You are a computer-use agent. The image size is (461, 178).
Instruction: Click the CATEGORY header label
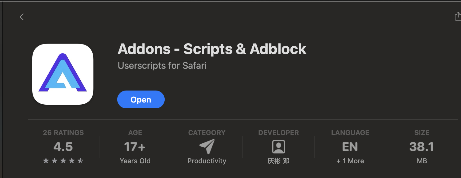[x=207, y=133]
